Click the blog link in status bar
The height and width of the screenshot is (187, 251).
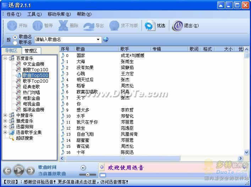coord(93,182)
